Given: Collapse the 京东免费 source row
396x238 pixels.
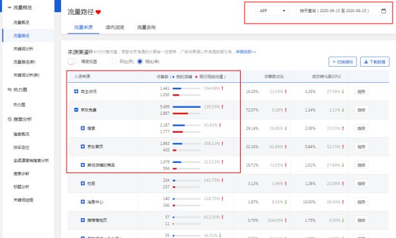Looking at the screenshot, I should pos(76,110).
